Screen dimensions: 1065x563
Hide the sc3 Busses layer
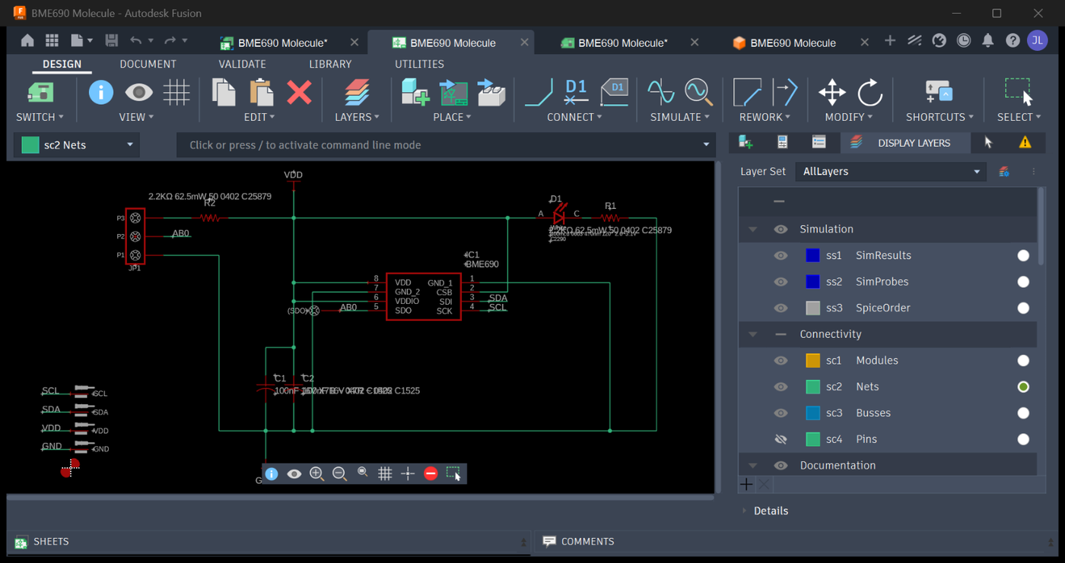click(x=780, y=413)
